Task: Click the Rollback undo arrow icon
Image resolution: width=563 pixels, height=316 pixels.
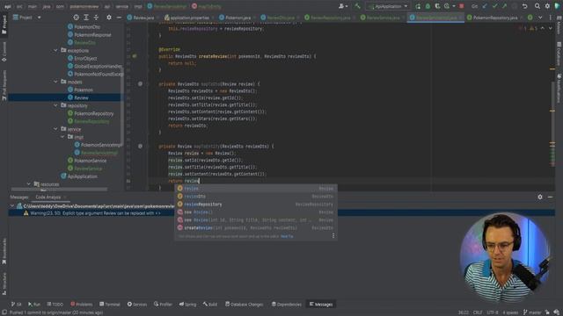Action: (524, 6)
